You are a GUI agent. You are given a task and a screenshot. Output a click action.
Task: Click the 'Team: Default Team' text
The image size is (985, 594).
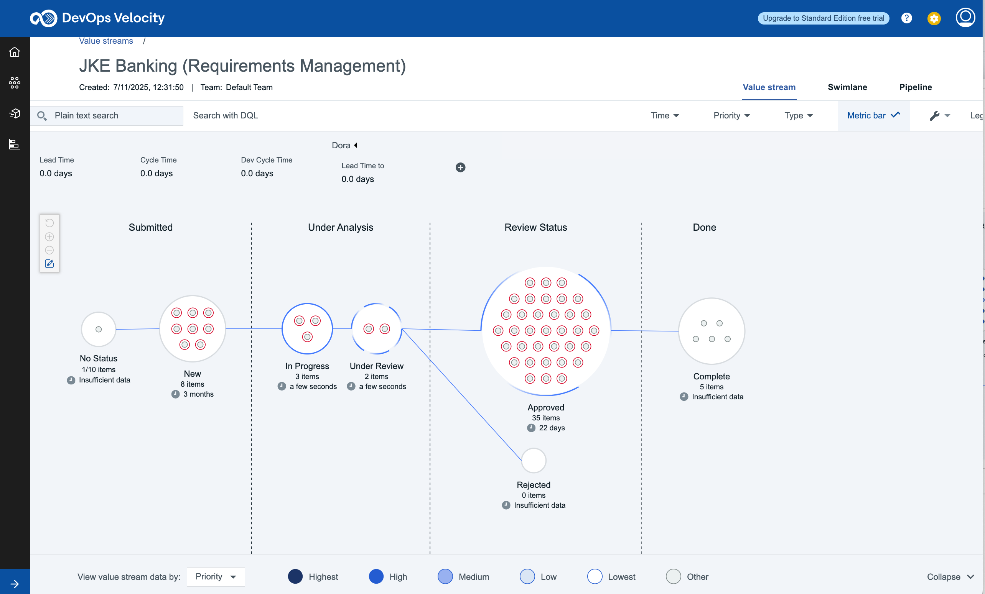(236, 87)
